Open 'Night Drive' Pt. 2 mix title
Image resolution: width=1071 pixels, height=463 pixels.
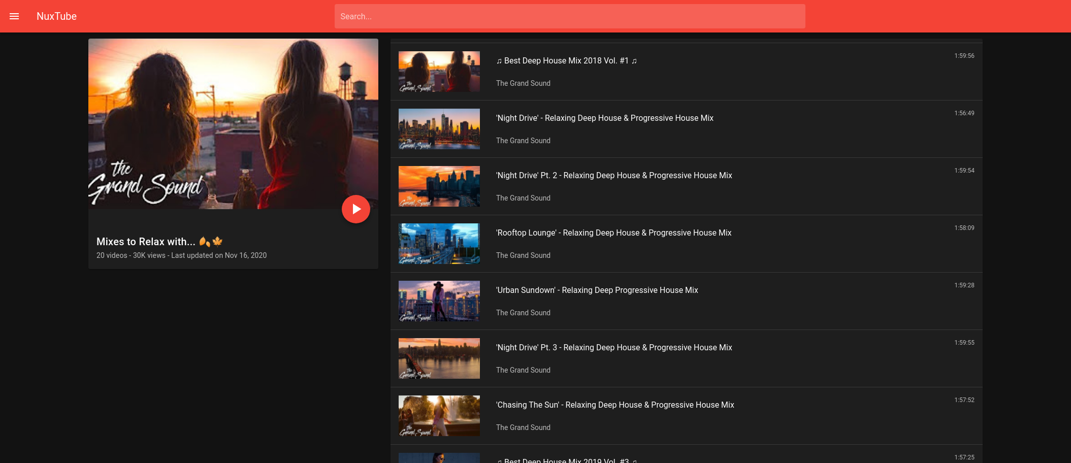[614, 176]
